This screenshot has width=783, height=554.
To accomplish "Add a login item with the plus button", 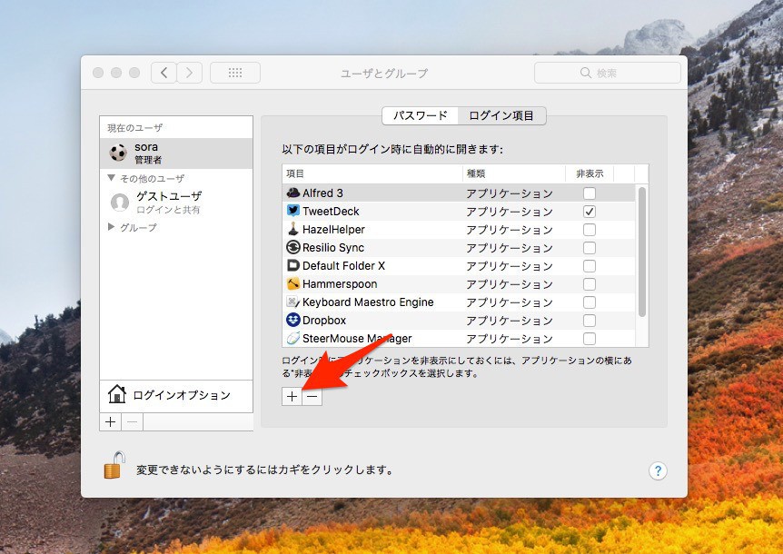I will coord(291,396).
